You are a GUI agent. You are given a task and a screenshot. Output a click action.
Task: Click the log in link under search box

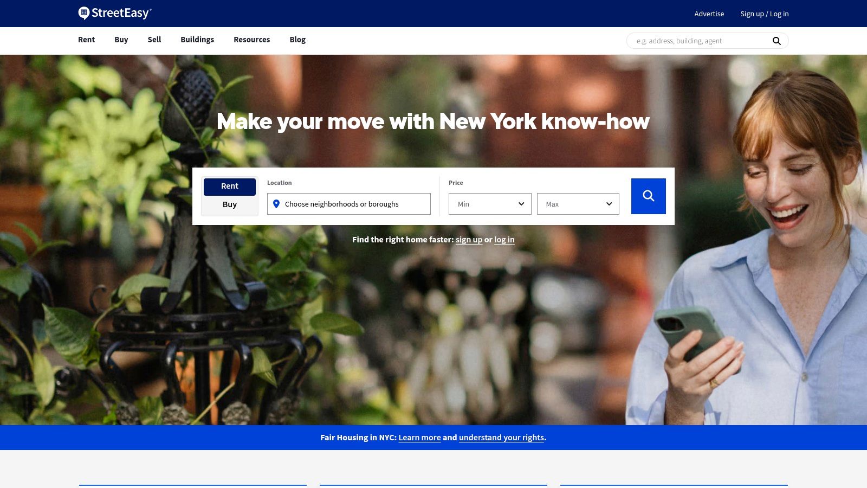click(504, 240)
